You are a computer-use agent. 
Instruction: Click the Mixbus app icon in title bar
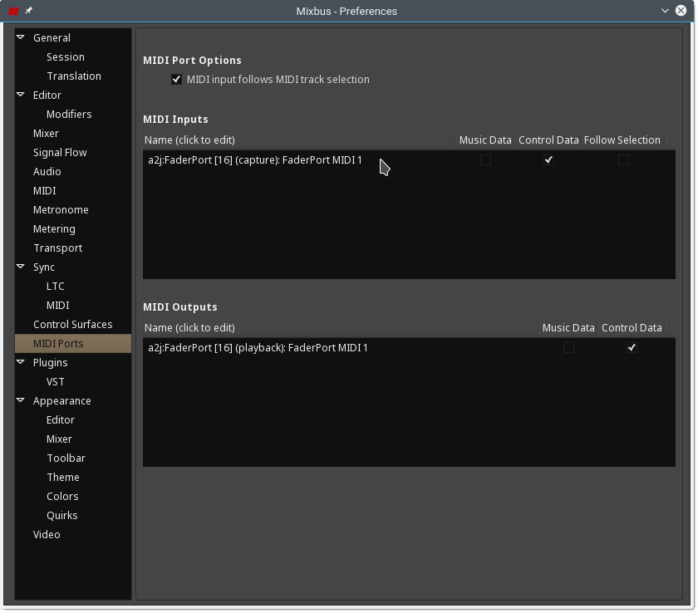click(x=13, y=11)
